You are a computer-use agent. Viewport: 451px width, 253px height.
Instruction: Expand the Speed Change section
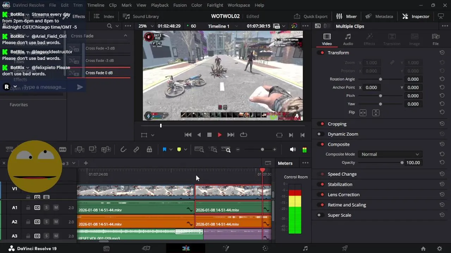(342, 174)
